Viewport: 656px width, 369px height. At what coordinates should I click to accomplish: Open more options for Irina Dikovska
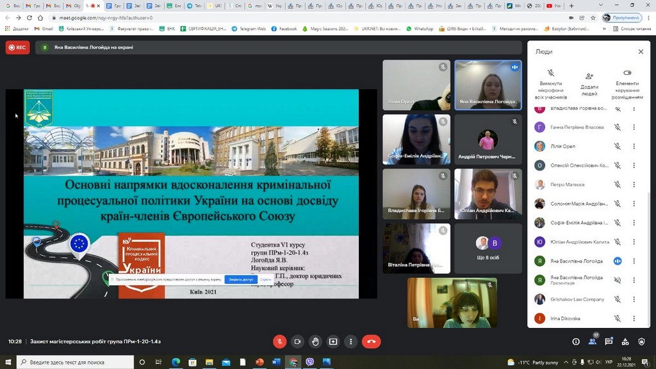pyautogui.click(x=634, y=318)
